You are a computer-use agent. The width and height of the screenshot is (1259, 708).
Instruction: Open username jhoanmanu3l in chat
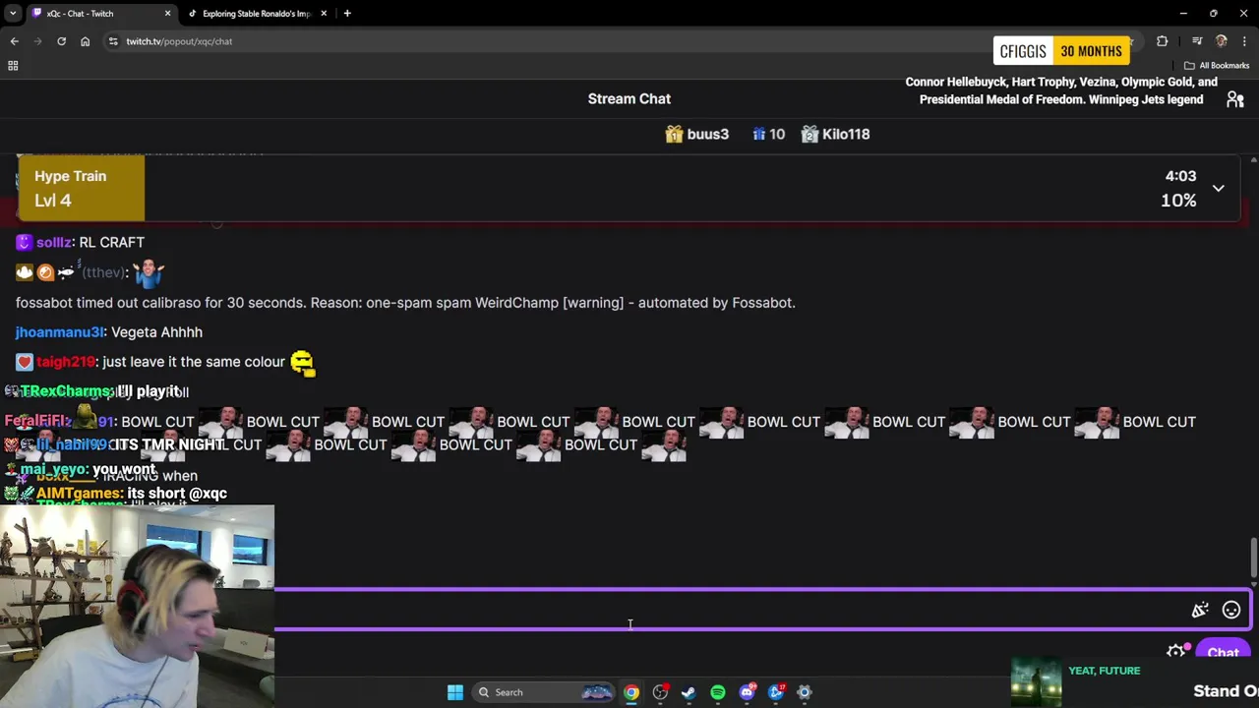point(60,332)
